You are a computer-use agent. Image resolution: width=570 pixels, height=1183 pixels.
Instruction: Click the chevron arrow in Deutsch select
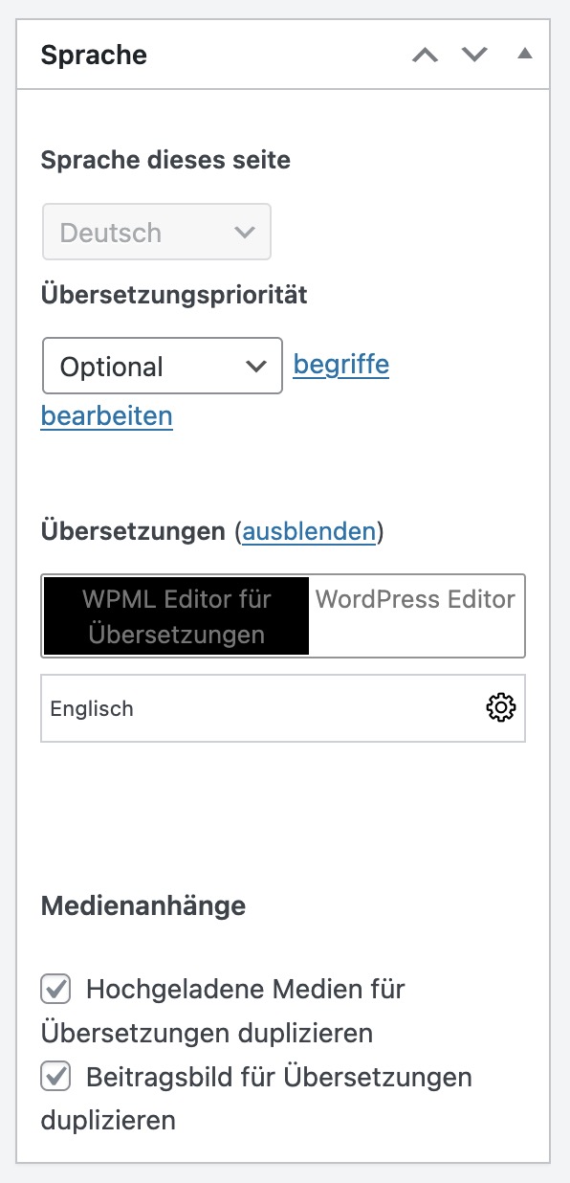[245, 232]
